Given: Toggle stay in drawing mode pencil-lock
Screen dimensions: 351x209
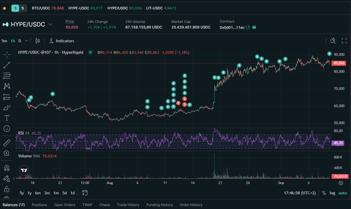Looking at the screenshot, I should [x=7, y=179].
